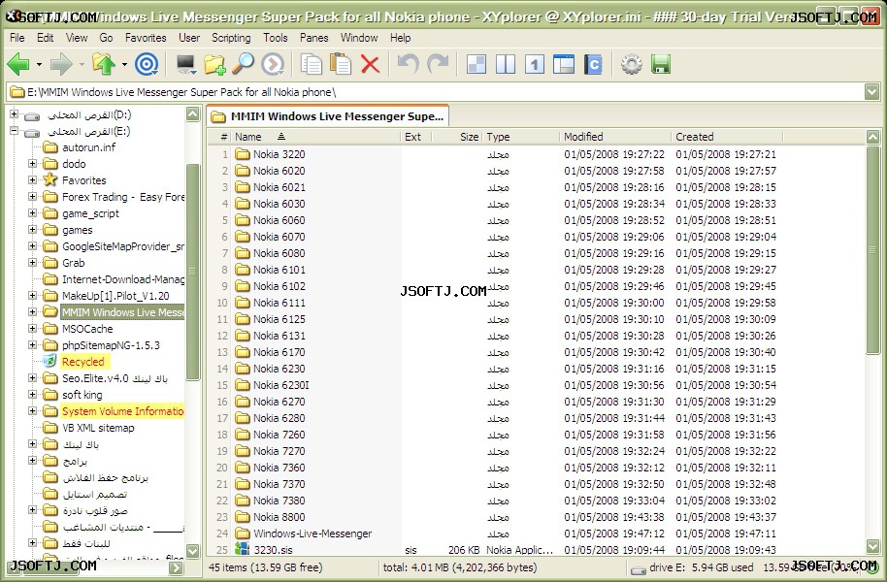
Task: Sort by the Name column header
Action: click(316, 137)
